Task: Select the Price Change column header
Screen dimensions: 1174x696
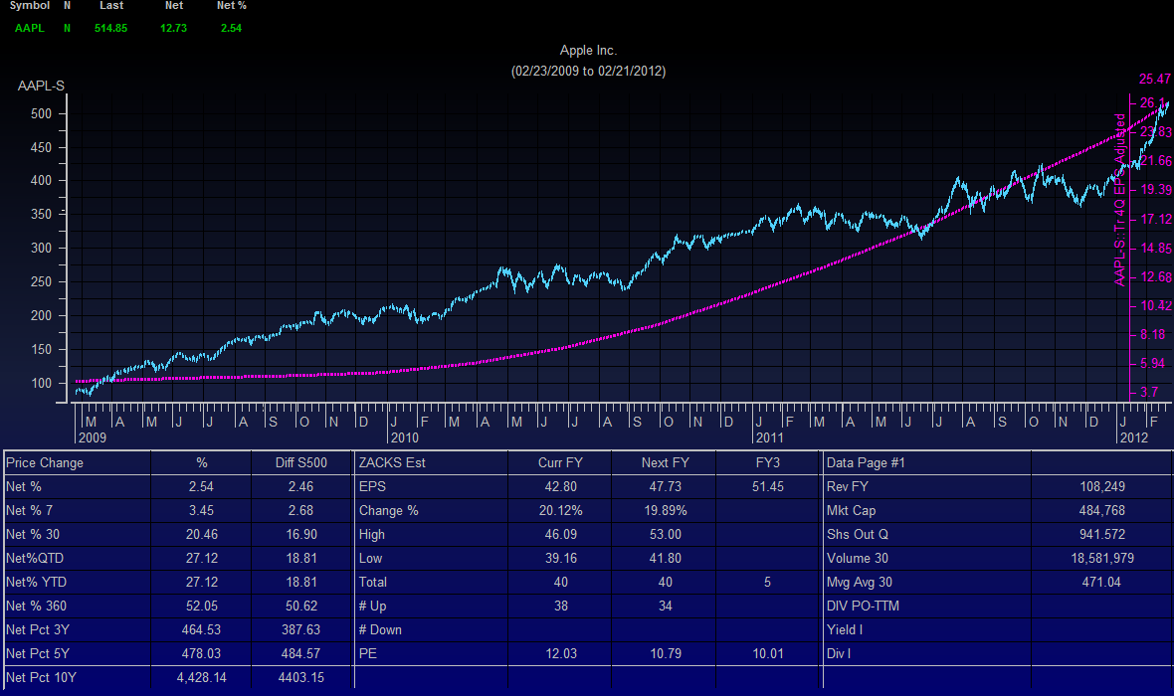Action: (44, 462)
